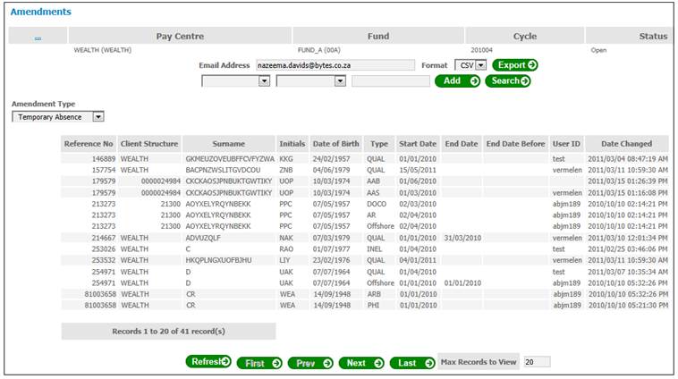The image size is (678, 379).
Task: Select reference number 146889
Action: tap(104, 159)
